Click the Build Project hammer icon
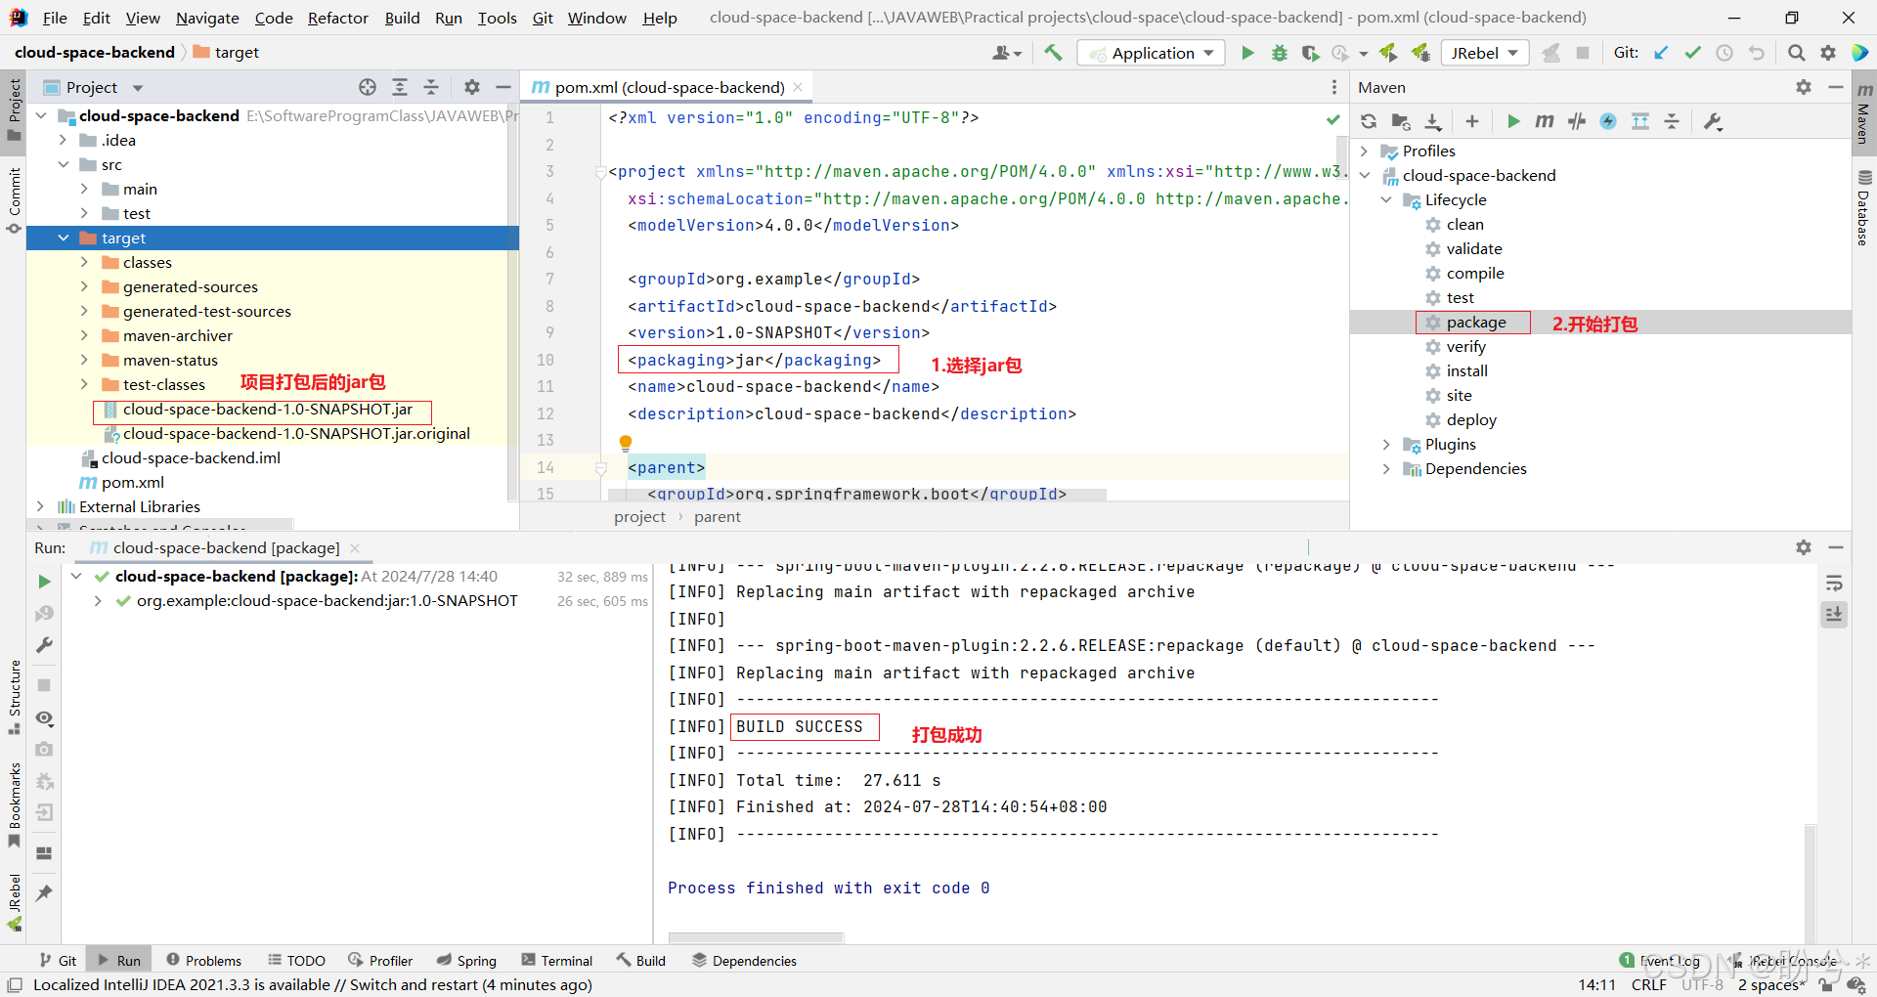The image size is (1877, 997). [1053, 53]
